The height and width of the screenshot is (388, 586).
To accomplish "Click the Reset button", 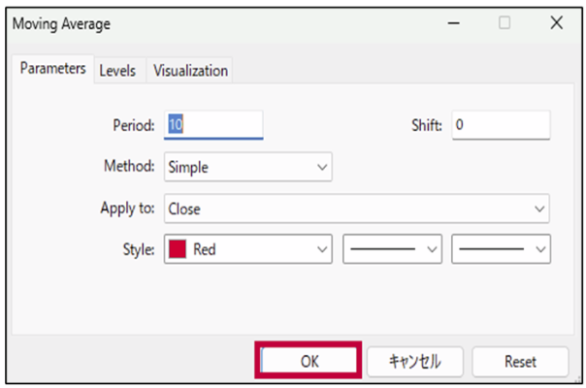I will 520,361.
